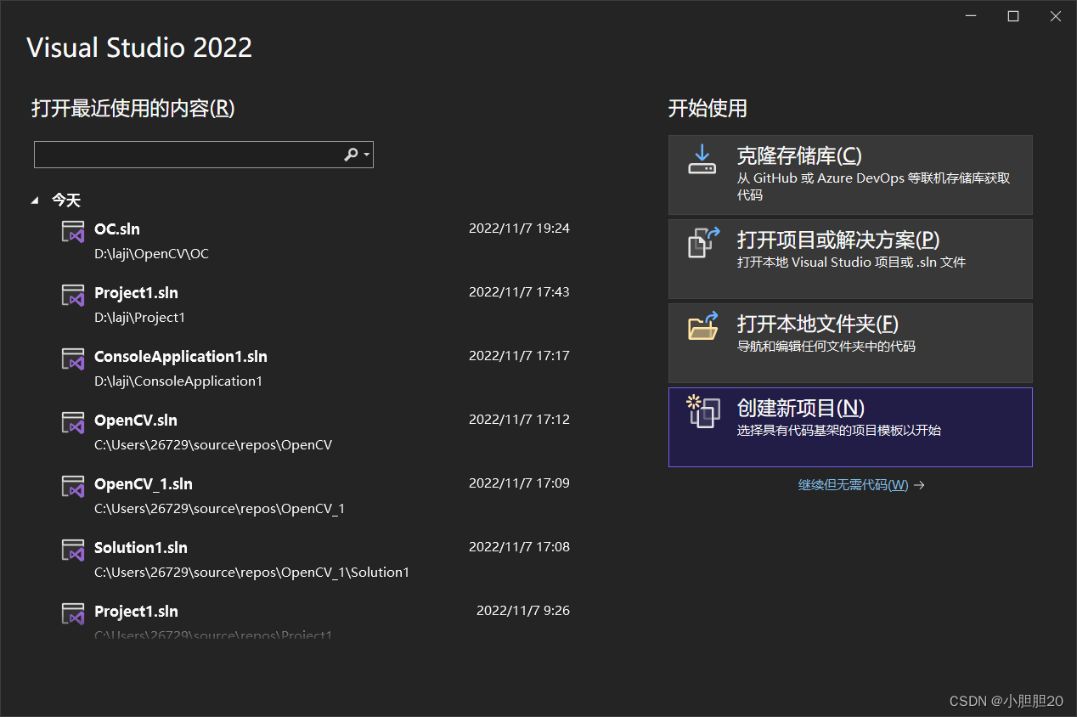Viewport: 1077px width, 717px height.
Task: Click the path D:\laji\OpenCV\OC
Action: point(151,254)
